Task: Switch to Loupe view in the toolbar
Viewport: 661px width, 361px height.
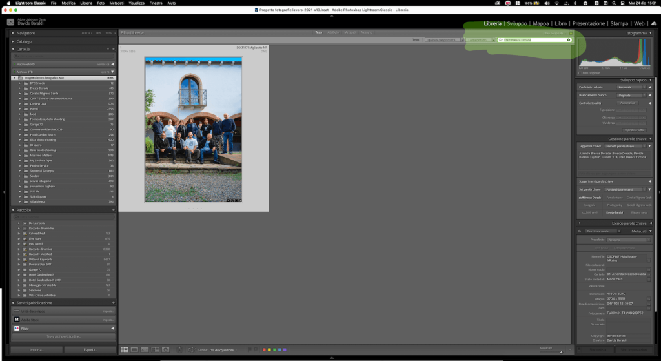Action: point(134,349)
